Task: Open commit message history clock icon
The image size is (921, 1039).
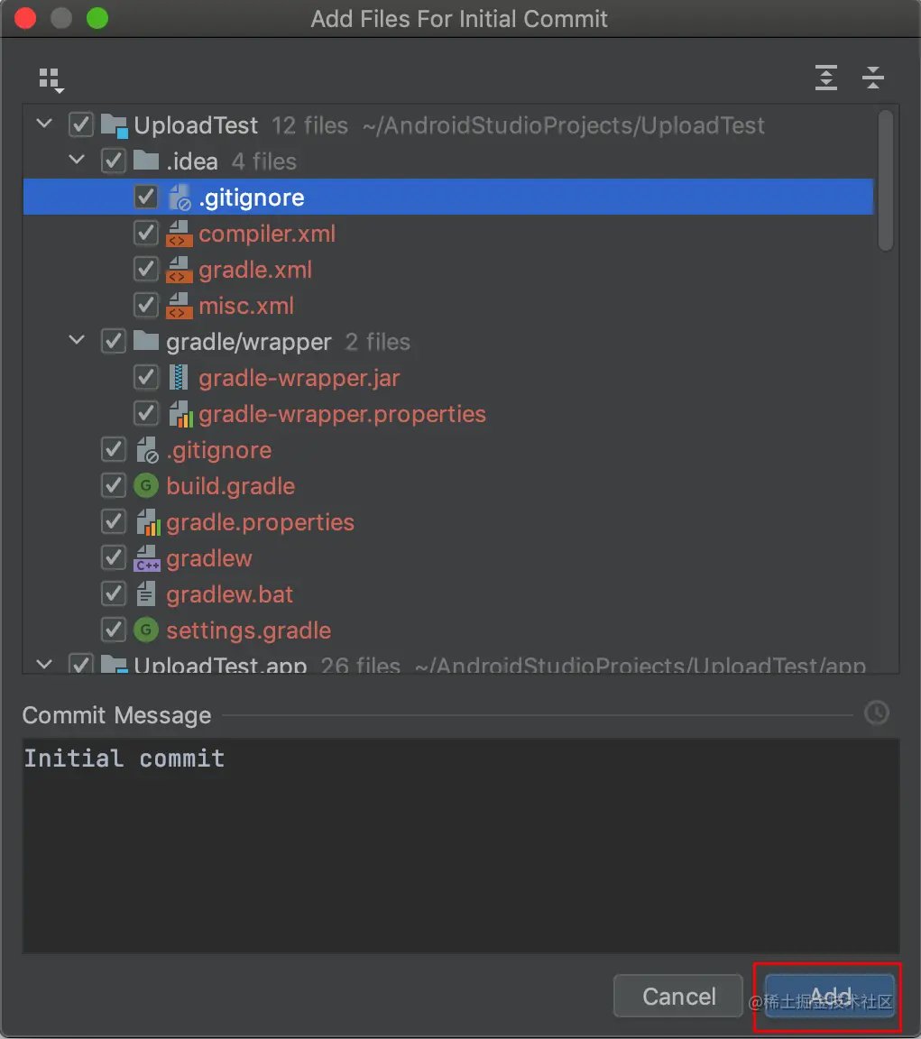Action: point(876,713)
